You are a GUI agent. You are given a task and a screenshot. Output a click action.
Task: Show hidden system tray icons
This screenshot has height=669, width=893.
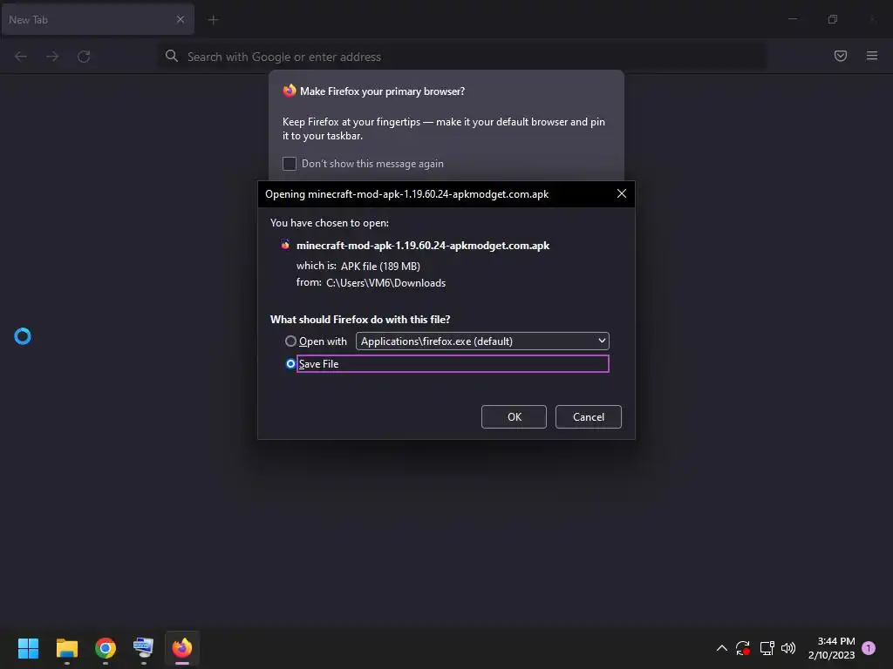click(x=721, y=648)
